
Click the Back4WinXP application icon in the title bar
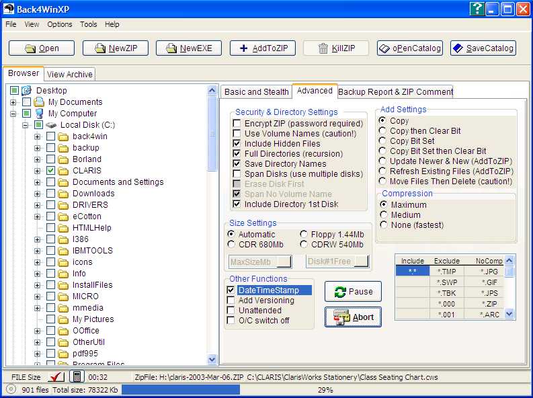click(x=9, y=9)
